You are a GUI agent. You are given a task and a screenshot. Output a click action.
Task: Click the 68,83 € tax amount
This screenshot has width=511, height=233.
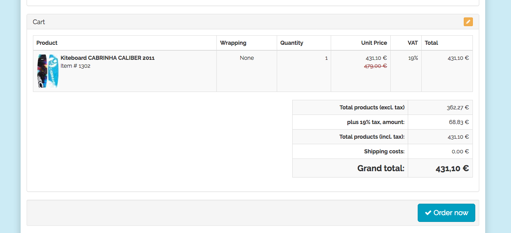pyautogui.click(x=459, y=122)
